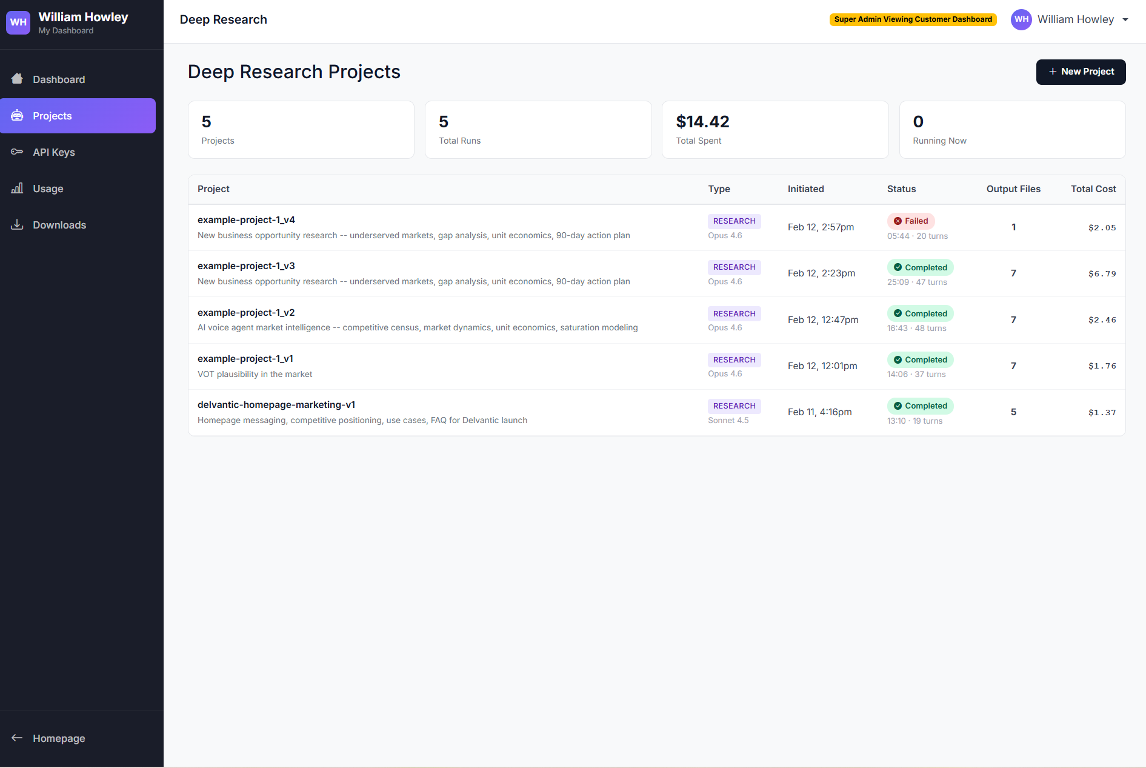This screenshot has height=768, width=1146.
Task: Open the William Howley user dropdown arrow
Action: click(x=1125, y=19)
